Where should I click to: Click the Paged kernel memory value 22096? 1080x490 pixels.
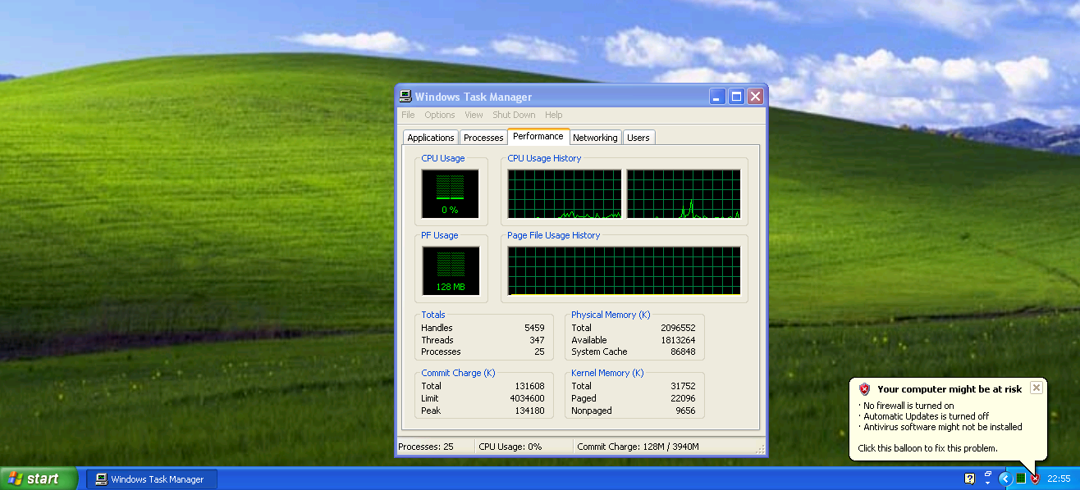(683, 398)
